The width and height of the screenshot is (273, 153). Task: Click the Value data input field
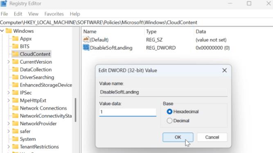click(x=128, y=112)
